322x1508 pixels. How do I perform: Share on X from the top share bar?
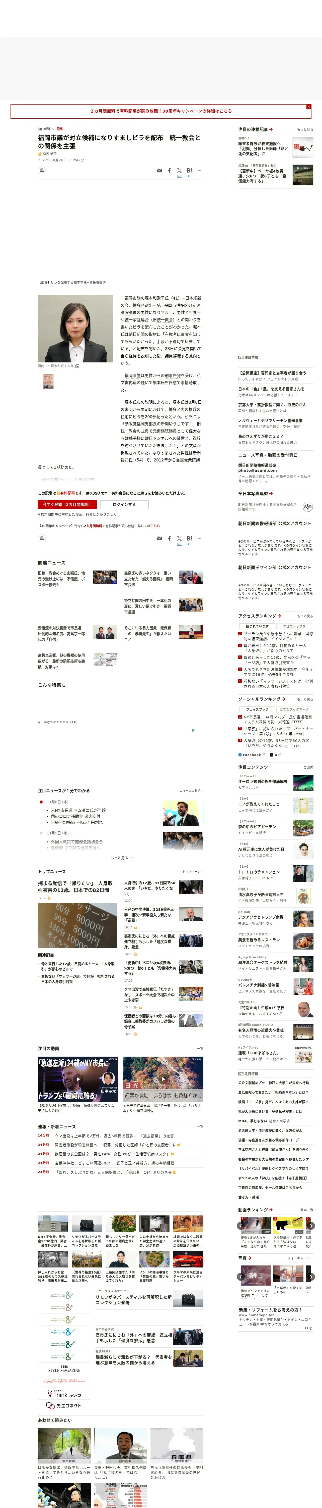click(179, 170)
